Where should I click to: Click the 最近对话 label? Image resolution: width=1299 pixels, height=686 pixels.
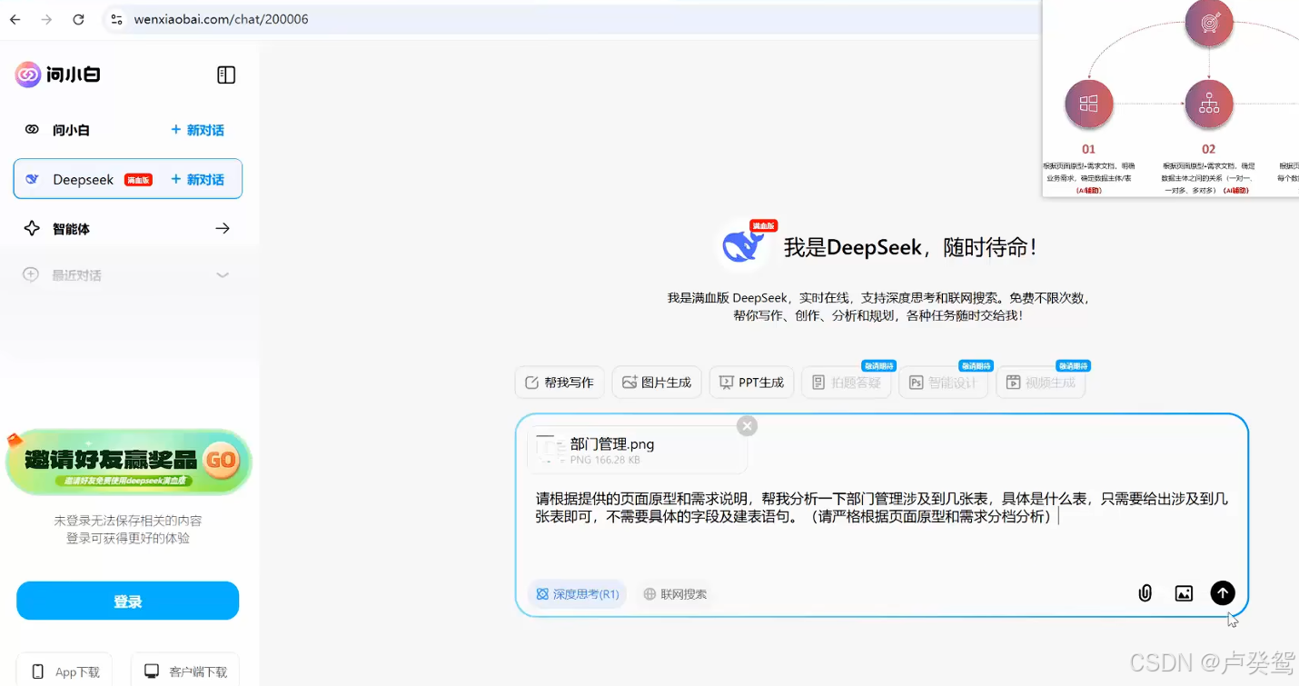[76, 274]
